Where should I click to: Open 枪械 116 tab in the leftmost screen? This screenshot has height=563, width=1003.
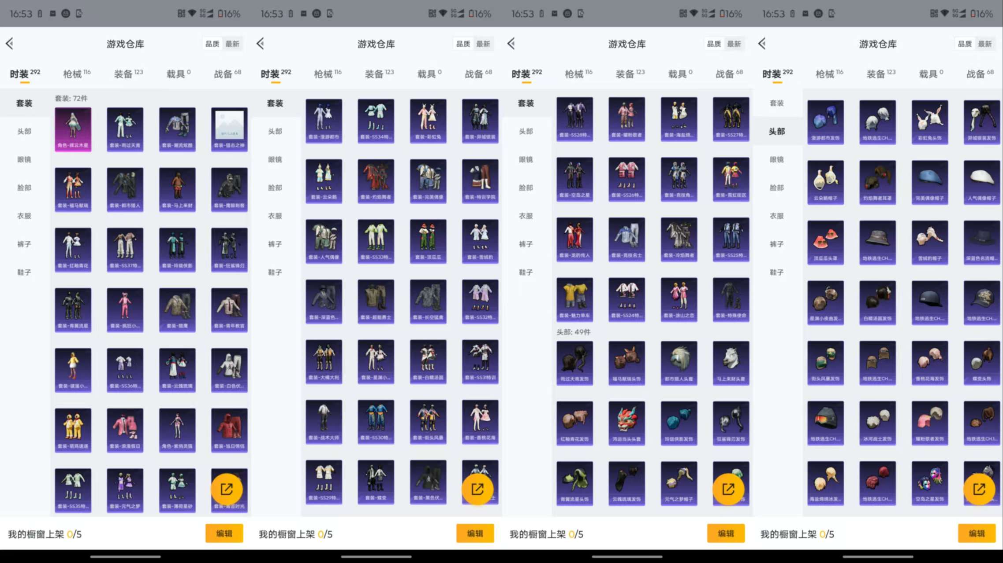point(76,74)
